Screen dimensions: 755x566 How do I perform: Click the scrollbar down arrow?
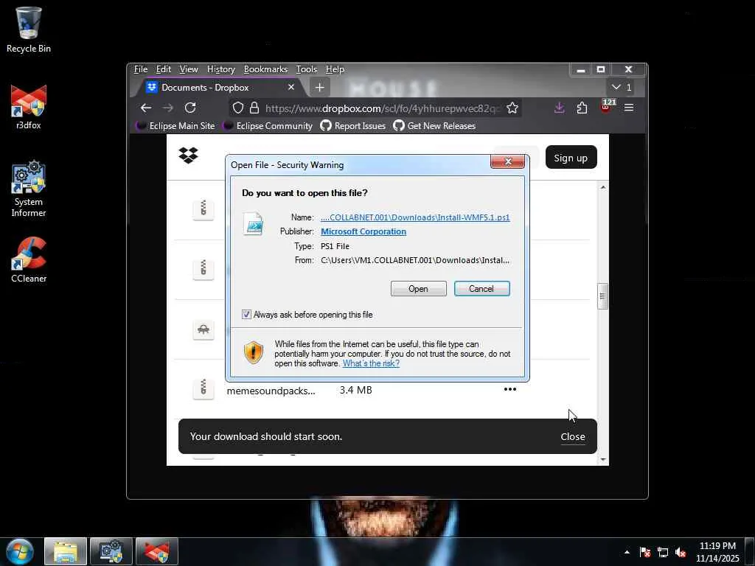[x=603, y=460]
